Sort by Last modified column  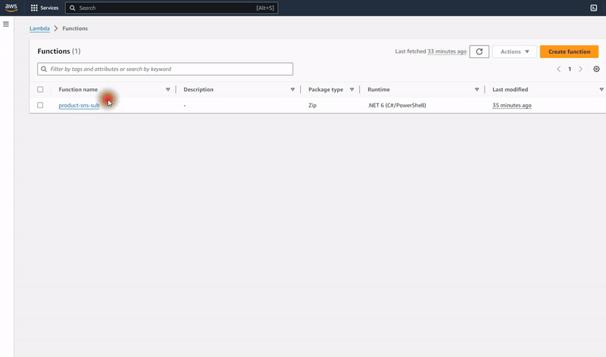click(511, 89)
